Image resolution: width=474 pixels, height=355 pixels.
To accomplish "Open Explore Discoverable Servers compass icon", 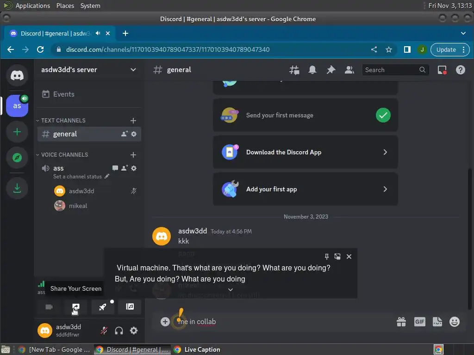I will (x=17, y=158).
